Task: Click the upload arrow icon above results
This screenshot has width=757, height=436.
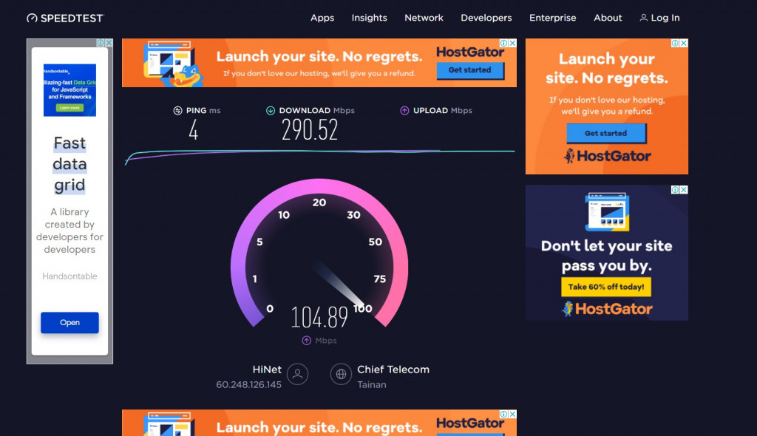Action: 404,111
